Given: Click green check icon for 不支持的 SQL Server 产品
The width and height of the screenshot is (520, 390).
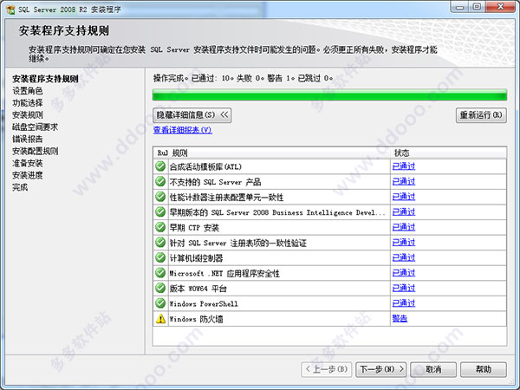Looking at the screenshot, I should [160, 181].
